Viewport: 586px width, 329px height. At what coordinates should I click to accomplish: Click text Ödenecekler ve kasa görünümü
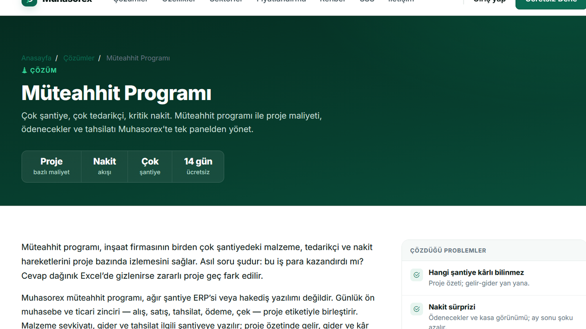tap(501, 323)
